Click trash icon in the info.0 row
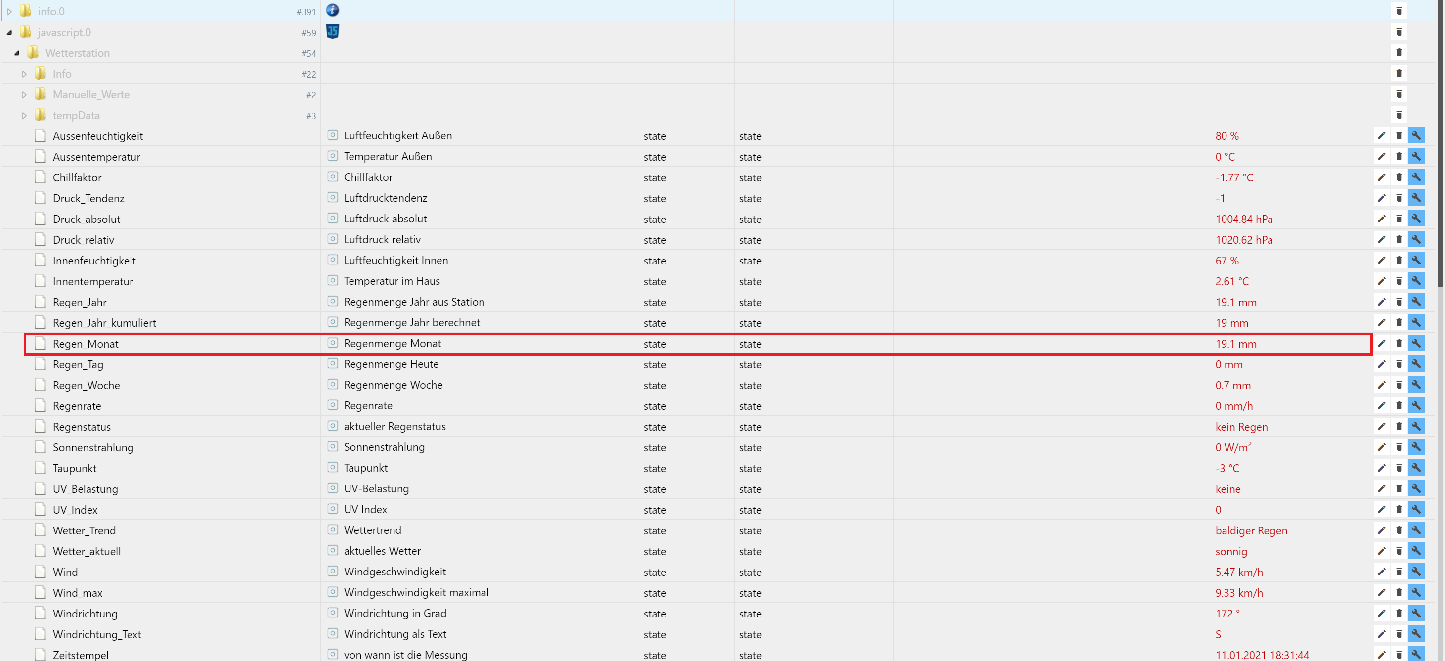The image size is (1445, 661). [x=1399, y=11]
